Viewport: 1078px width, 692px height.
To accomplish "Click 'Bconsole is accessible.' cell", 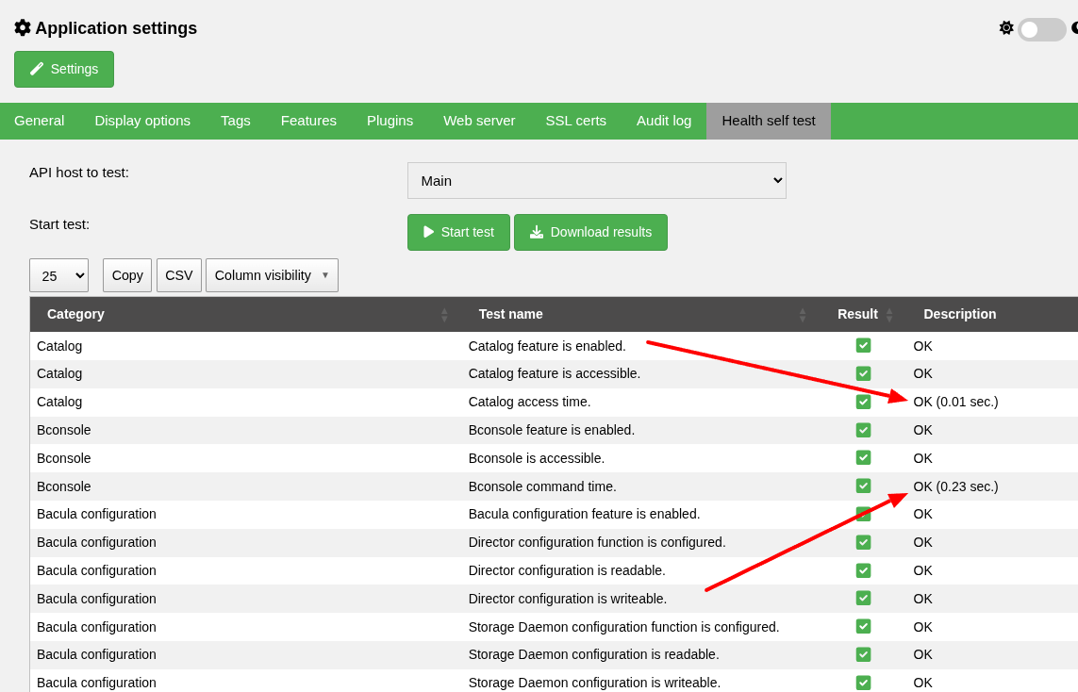I will (537, 458).
